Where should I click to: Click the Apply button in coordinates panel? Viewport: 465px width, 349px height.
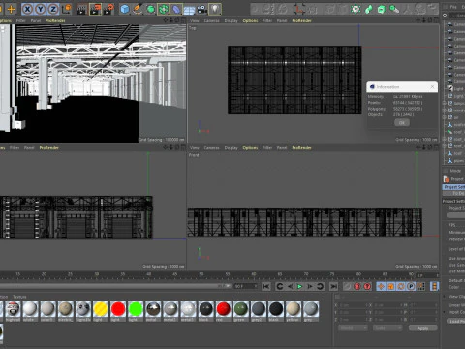click(422, 328)
